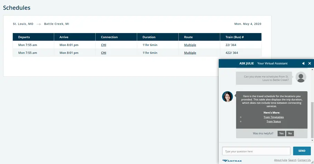Click the CHI connection in second row
Viewport: 314px width, 164px height.
click(103, 53)
